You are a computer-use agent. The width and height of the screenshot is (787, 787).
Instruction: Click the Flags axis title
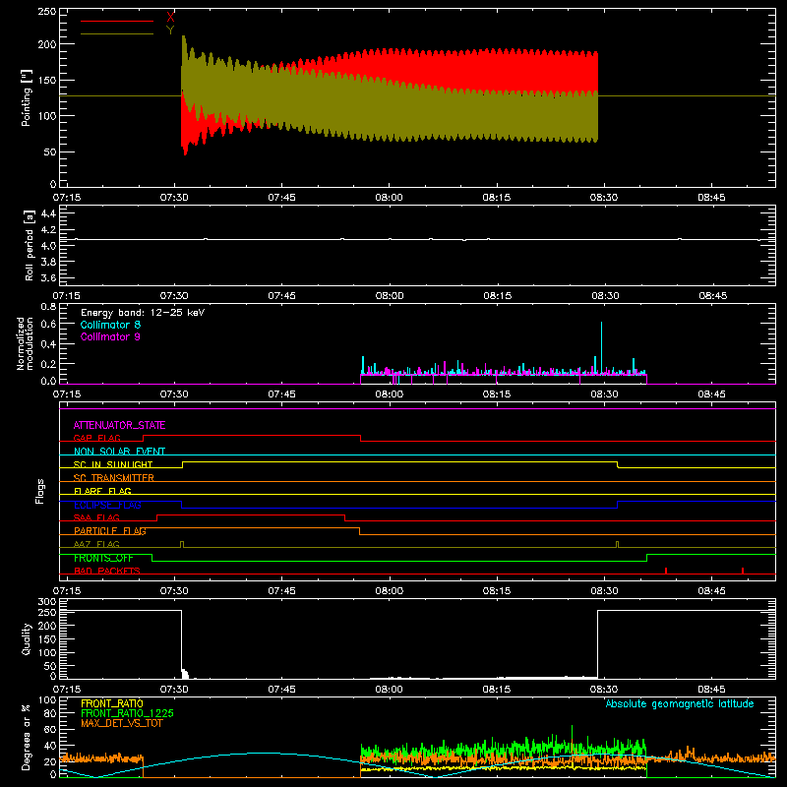[x=39, y=491]
